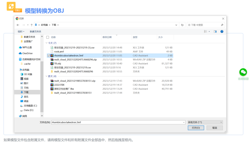
Task: Refresh the folder listing
Action: [182, 25]
